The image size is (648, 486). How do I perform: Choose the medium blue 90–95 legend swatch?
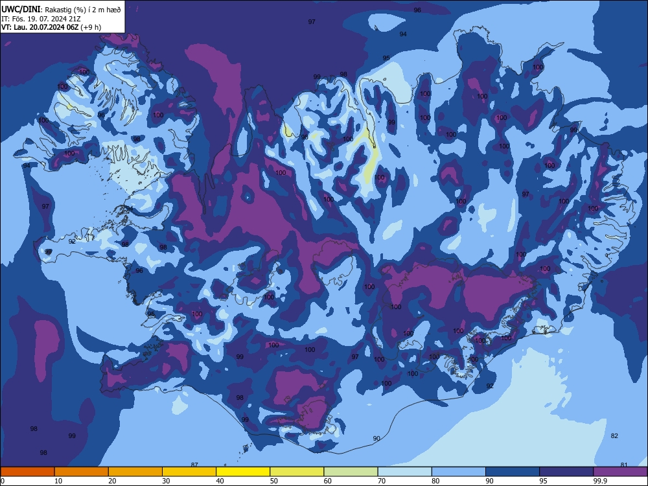[513, 472]
